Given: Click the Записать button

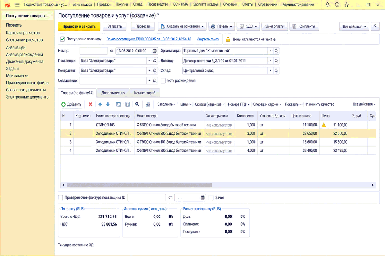Looking at the screenshot, I should point(115,26).
